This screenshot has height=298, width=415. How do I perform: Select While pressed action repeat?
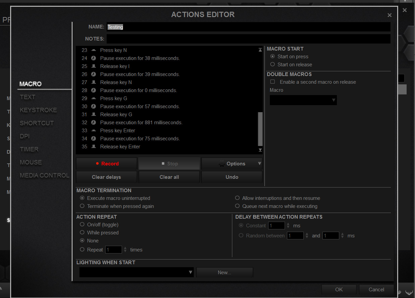(x=82, y=233)
